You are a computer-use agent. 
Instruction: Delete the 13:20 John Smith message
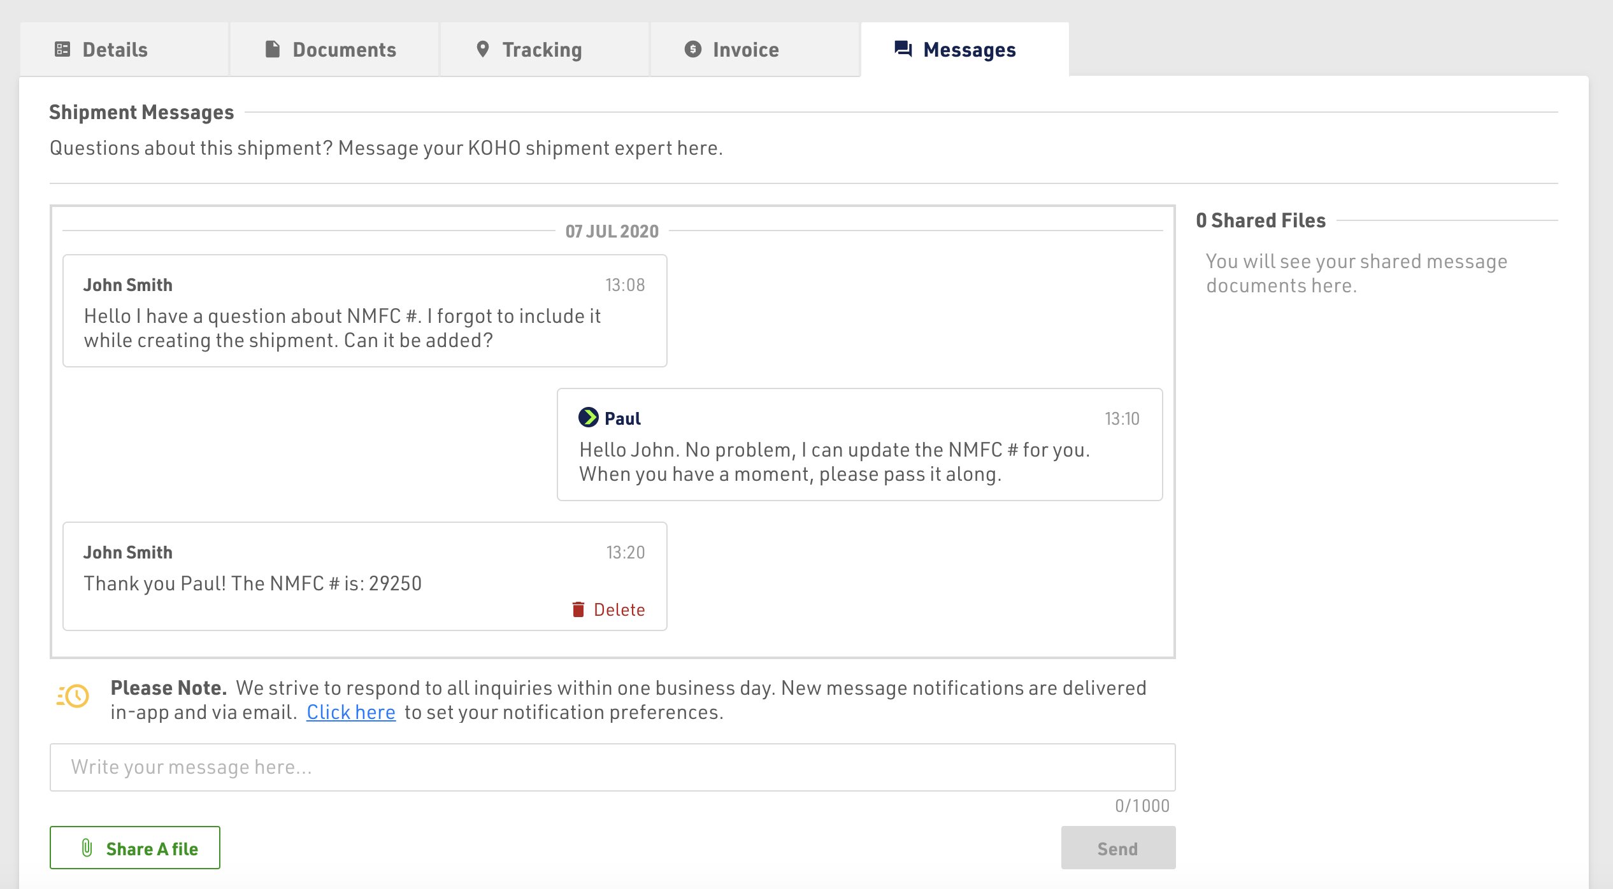(x=618, y=610)
